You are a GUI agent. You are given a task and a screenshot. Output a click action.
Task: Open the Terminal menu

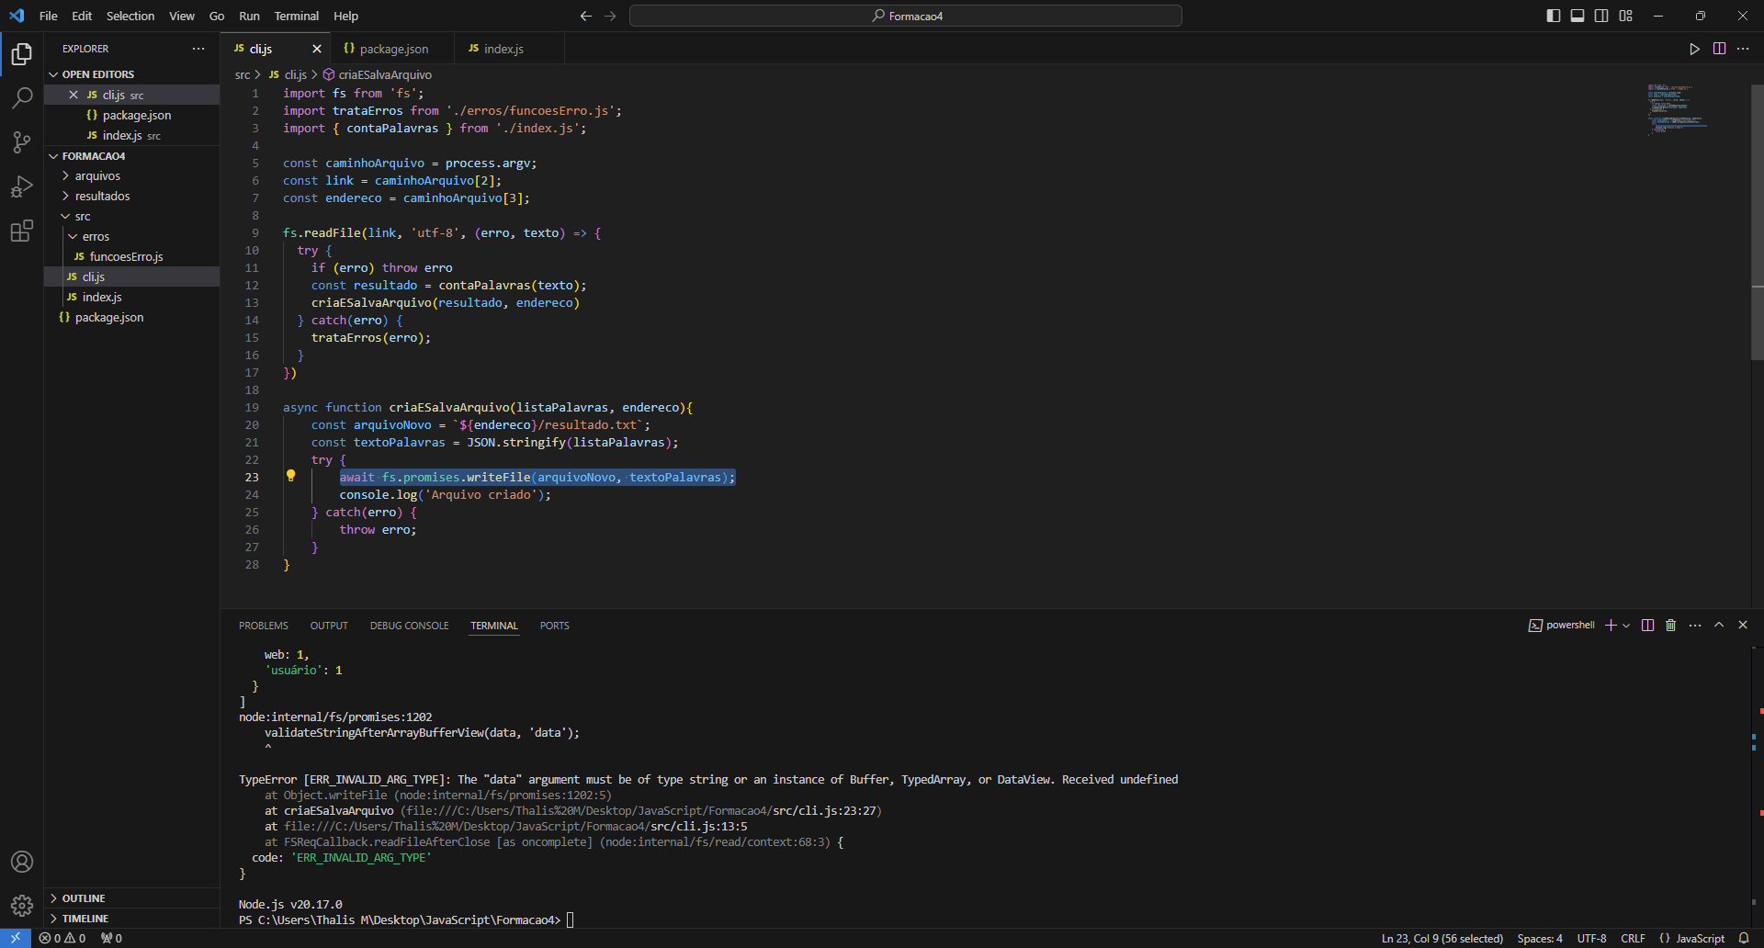point(297,16)
